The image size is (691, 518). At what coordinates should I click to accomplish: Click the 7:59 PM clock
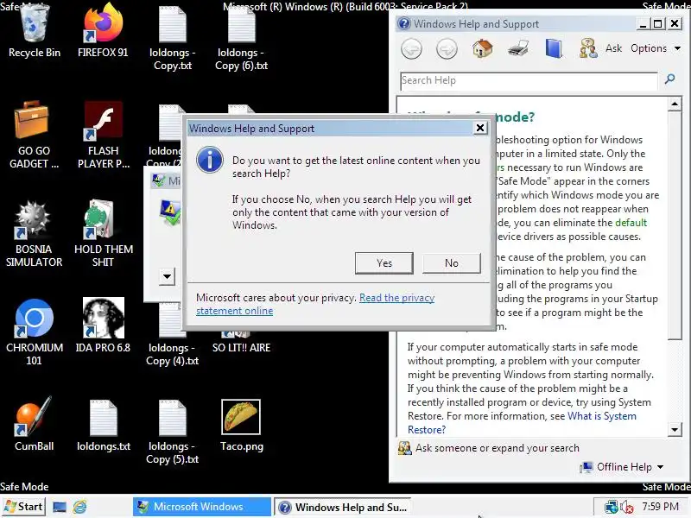[660, 507]
